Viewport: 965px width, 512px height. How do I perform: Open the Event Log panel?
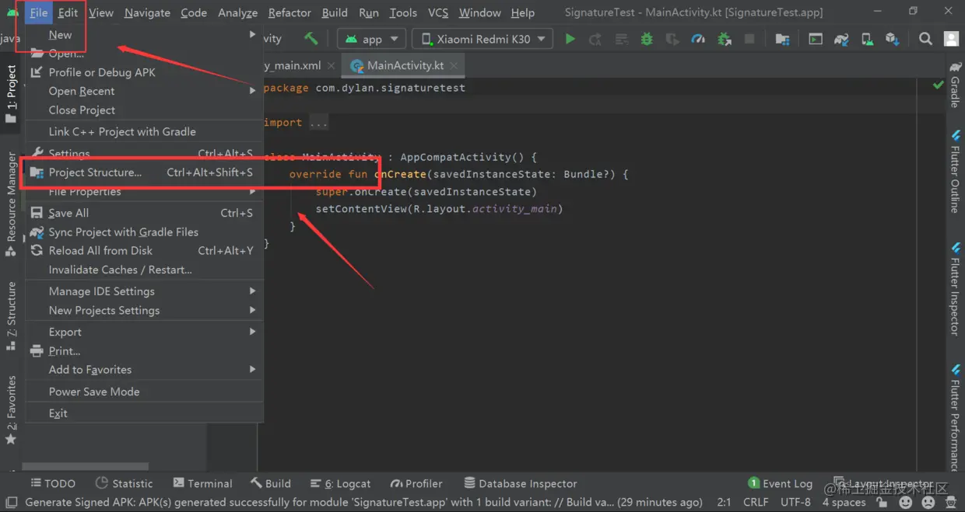780,483
